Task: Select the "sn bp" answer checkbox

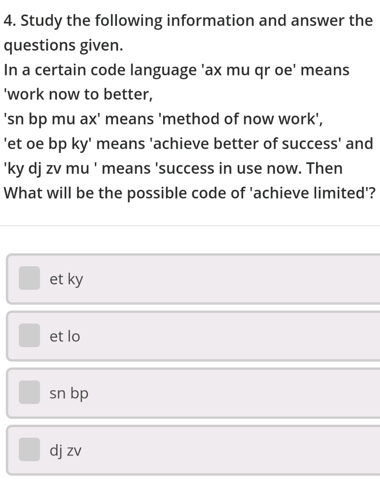Action: [x=29, y=392]
